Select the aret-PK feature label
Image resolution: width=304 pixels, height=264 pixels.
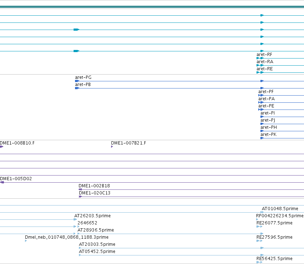click(268, 134)
